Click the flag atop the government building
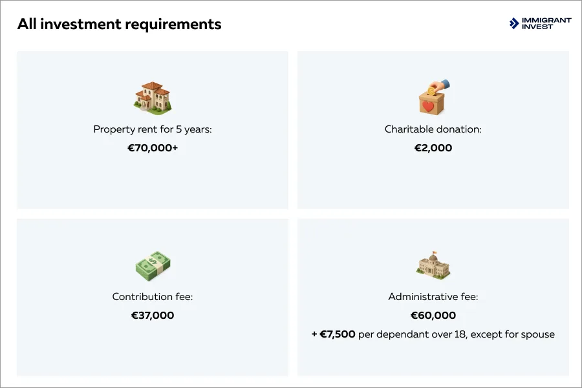Image resolution: width=582 pixels, height=388 pixels. 435,252
